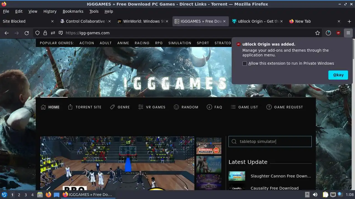
Task: Open the taskbar start menu icon
Action: pos(4,195)
